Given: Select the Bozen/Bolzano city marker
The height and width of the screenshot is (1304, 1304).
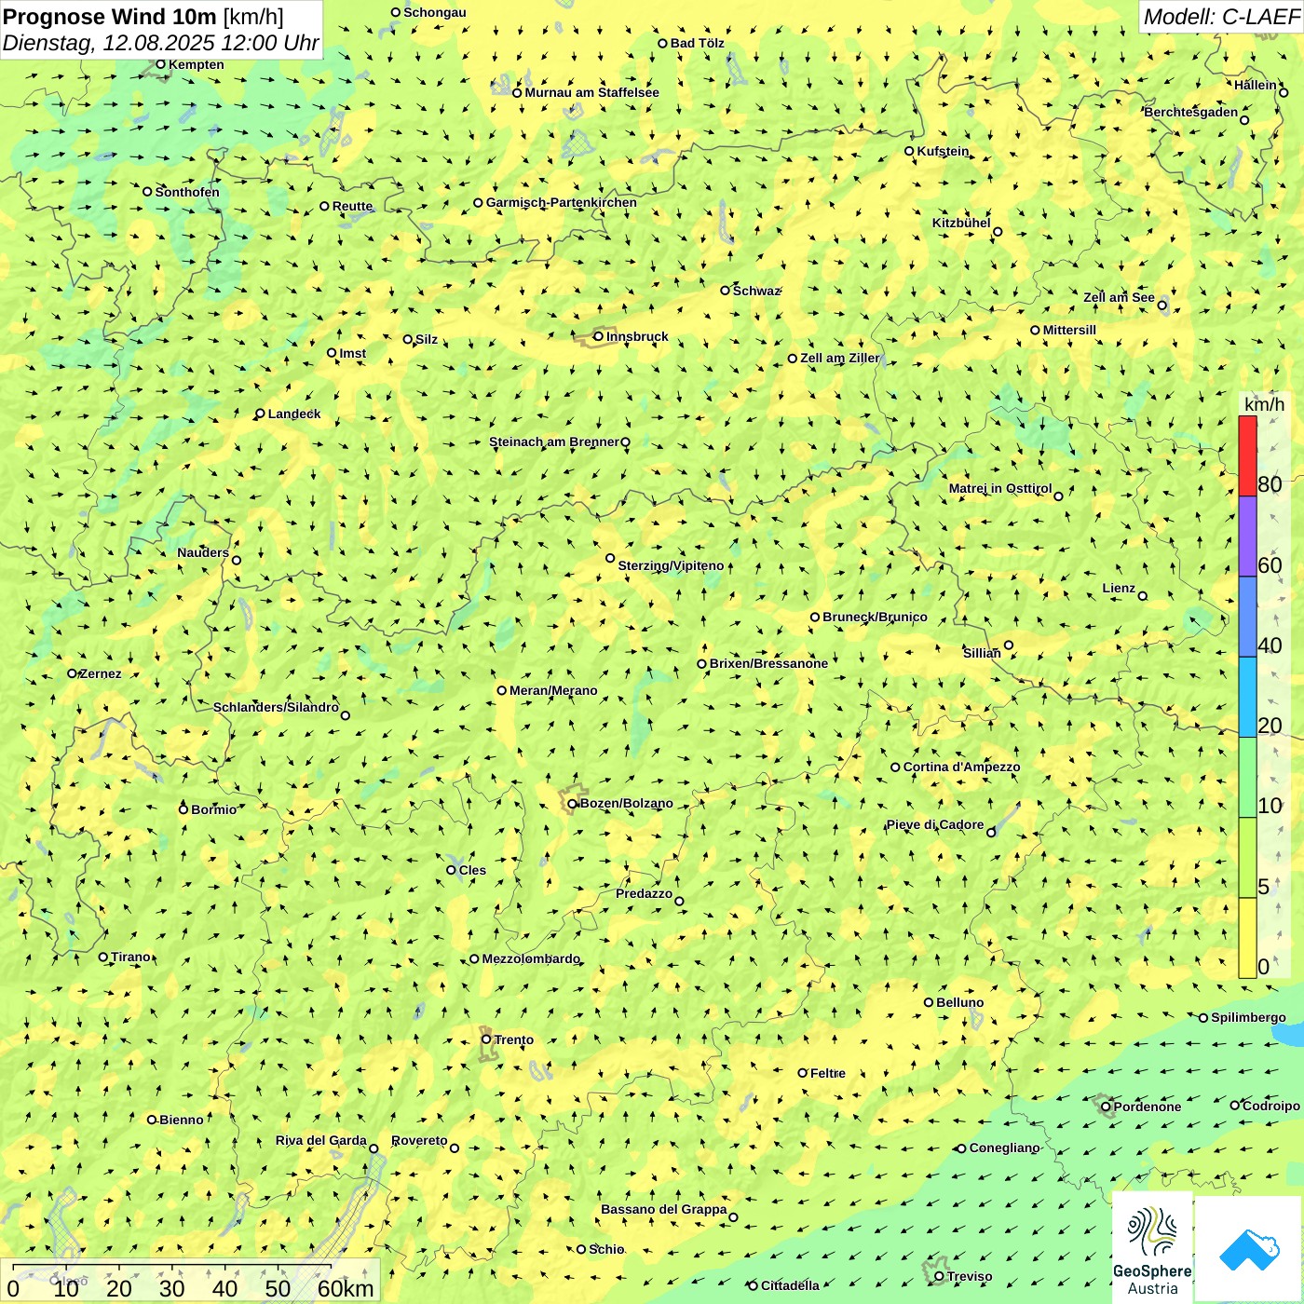Looking at the screenshot, I should click(573, 804).
